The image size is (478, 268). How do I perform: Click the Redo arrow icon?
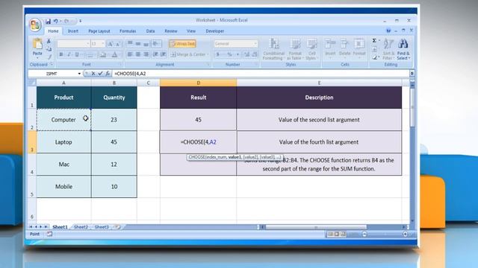point(66,22)
